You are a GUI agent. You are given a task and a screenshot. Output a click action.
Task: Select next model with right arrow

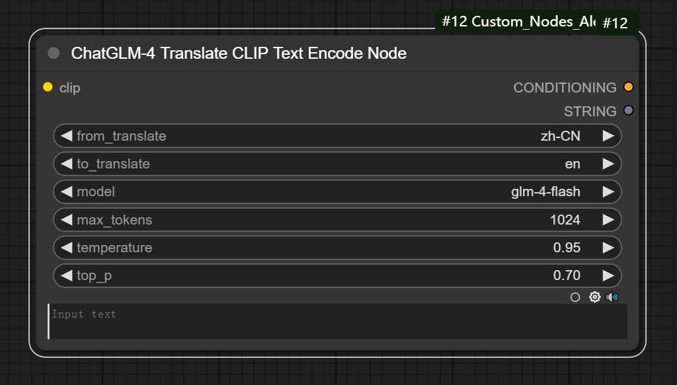[x=608, y=192]
